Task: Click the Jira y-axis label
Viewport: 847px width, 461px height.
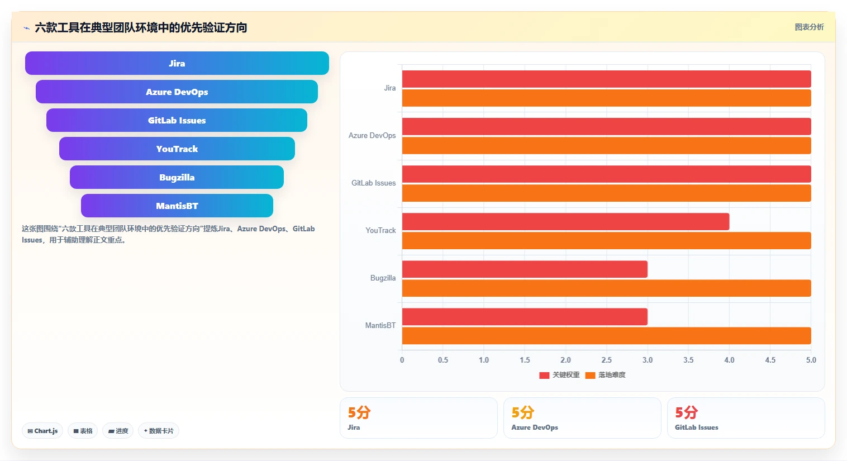Action: (390, 88)
